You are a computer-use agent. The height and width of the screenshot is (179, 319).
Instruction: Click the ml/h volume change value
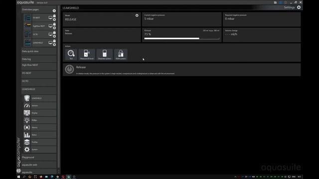coord(231,34)
